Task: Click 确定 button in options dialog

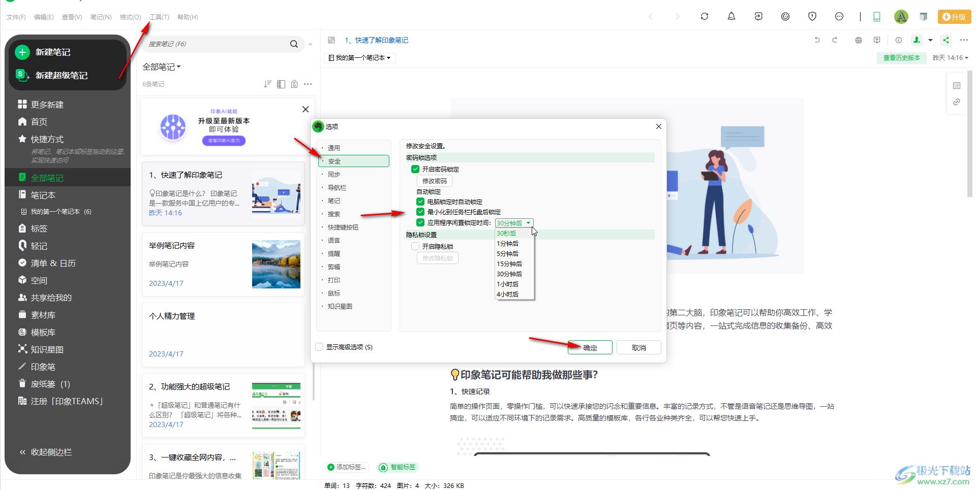Action: click(x=590, y=347)
